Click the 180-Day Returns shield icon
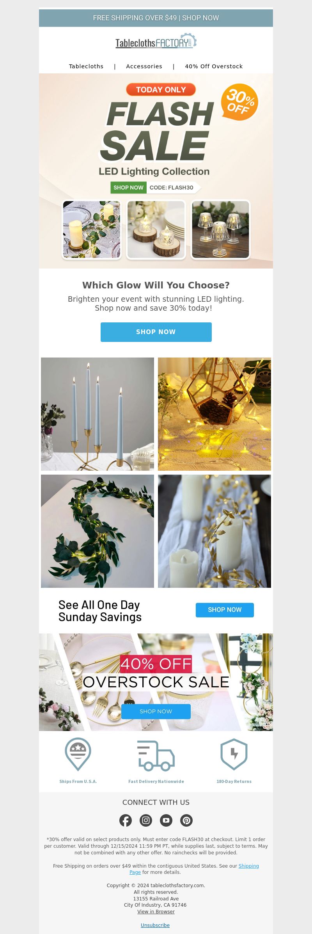The height and width of the screenshot is (934, 312). [234, 754]
